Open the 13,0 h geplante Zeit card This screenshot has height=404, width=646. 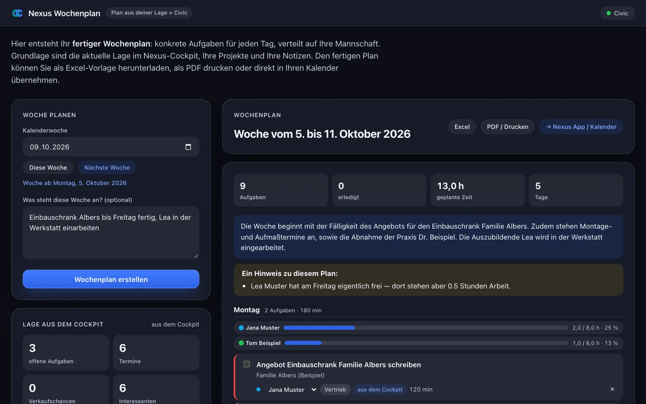point(478,190)
